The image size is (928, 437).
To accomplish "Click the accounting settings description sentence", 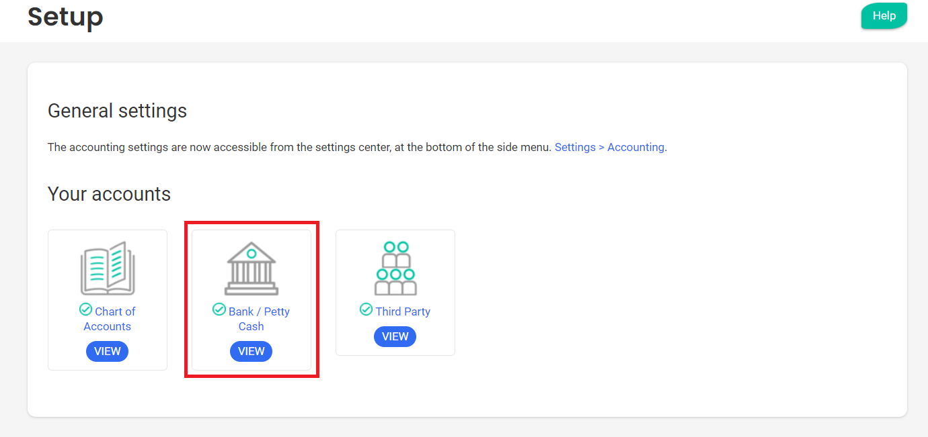I will click(300, 147).
